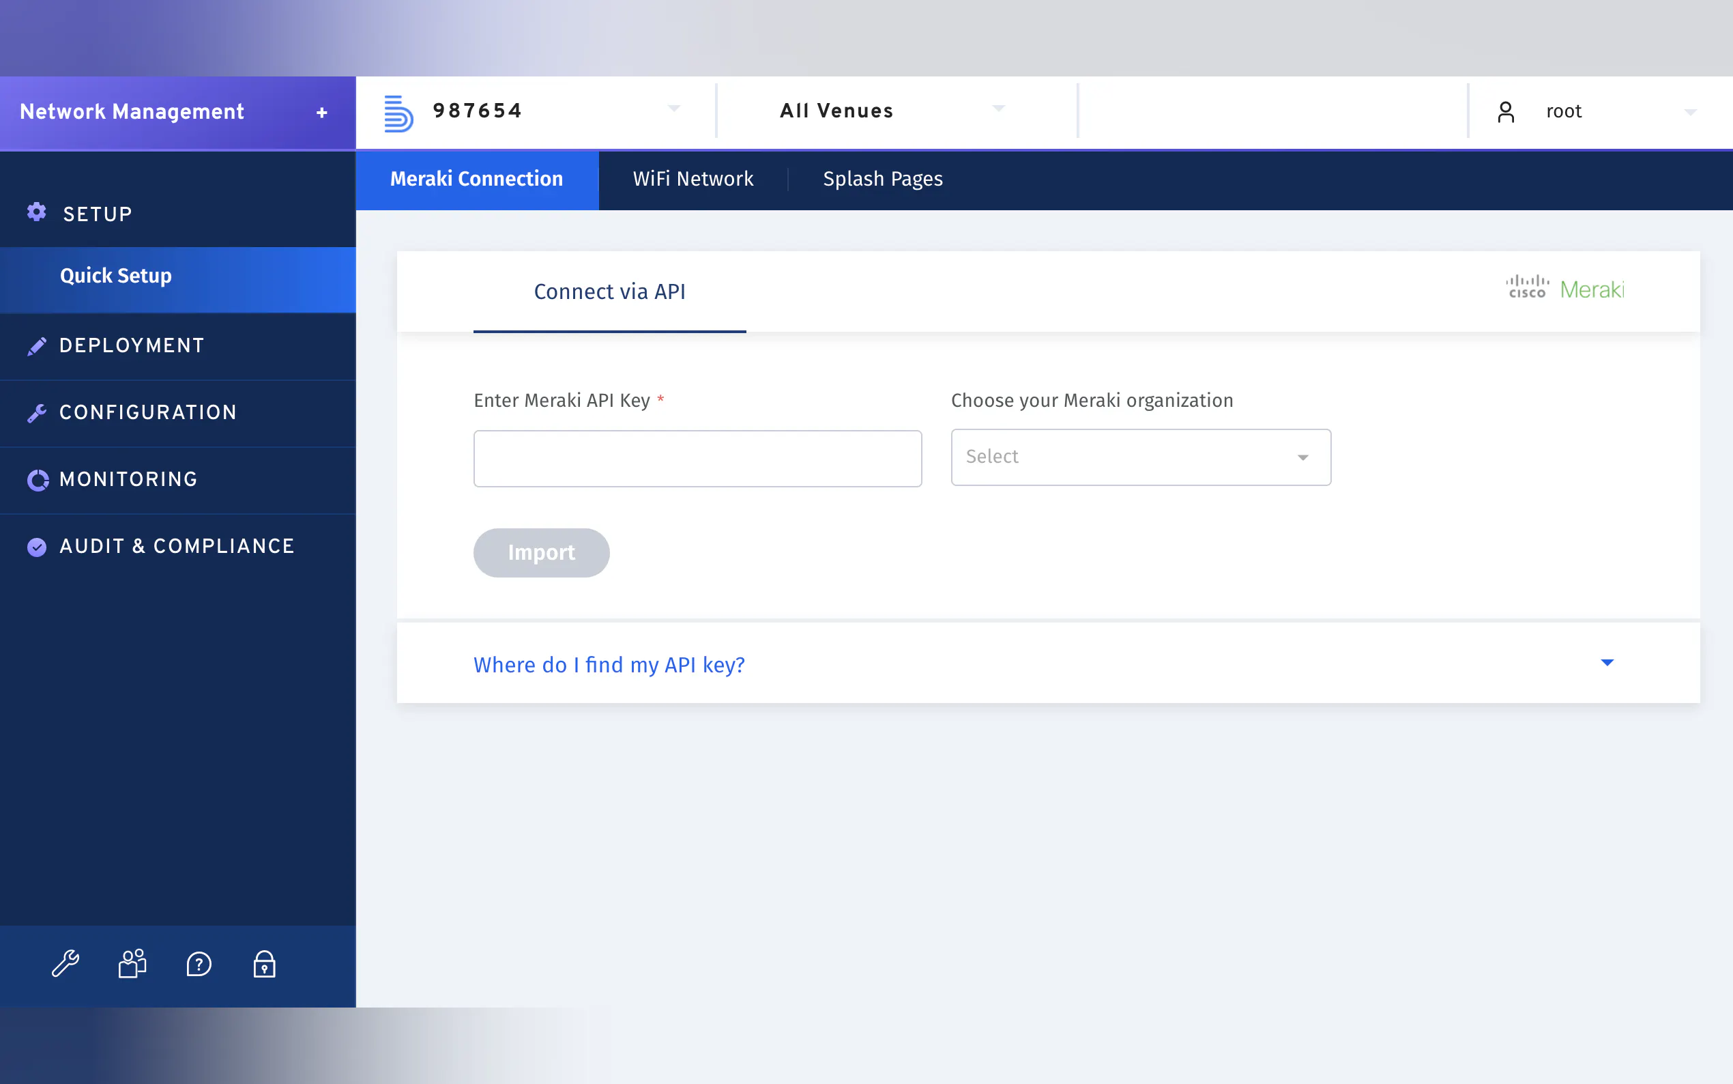Focus the Meraki API Key input field
The width and height of the screenshot is (1733, 1084).
pyautogui.click(x=697, y=459)
